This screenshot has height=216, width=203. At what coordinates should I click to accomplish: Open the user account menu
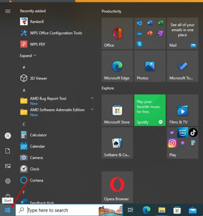point(8,136)
